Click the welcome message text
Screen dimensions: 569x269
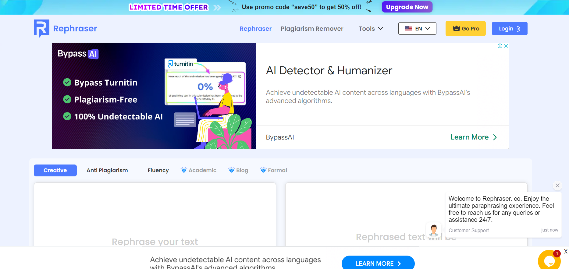[501, 209]
